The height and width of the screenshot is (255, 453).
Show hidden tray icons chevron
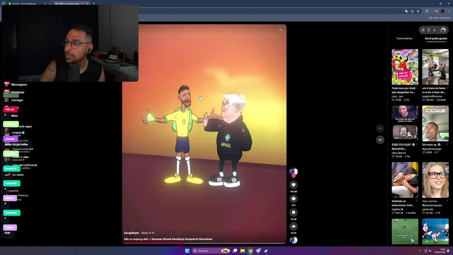click(421, 251)
